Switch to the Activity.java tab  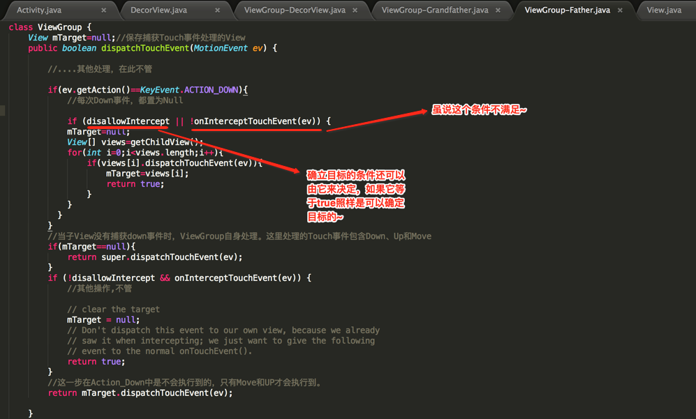39,10
